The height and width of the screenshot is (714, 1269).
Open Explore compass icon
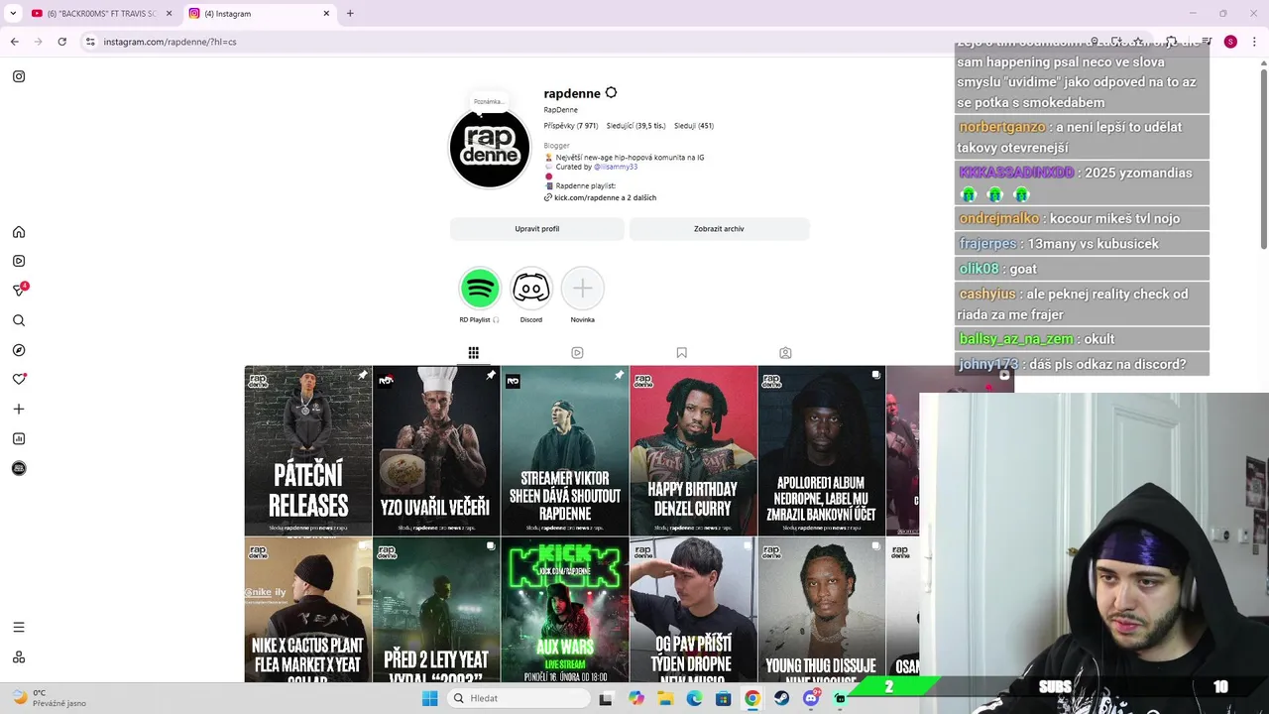click(x=19, y=350)
